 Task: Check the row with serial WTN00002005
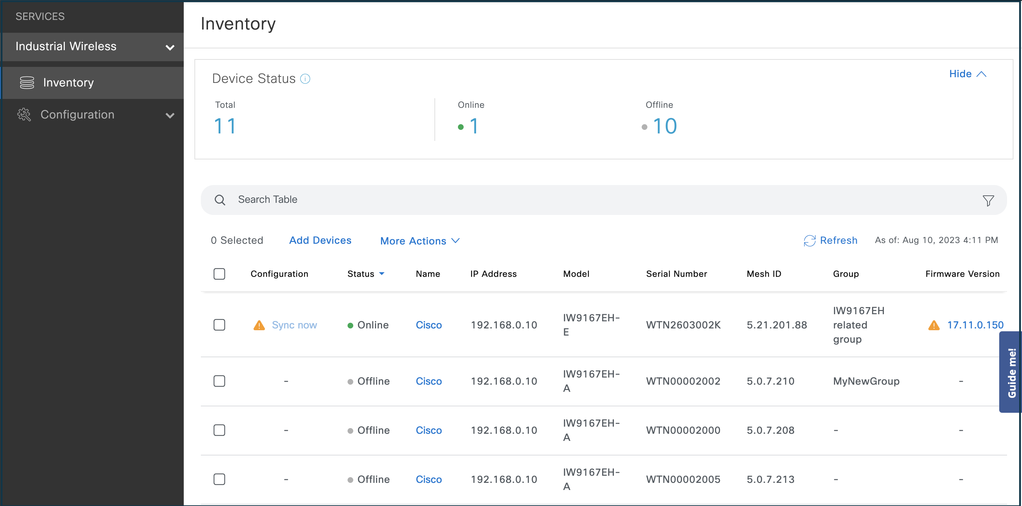(219, 479)
